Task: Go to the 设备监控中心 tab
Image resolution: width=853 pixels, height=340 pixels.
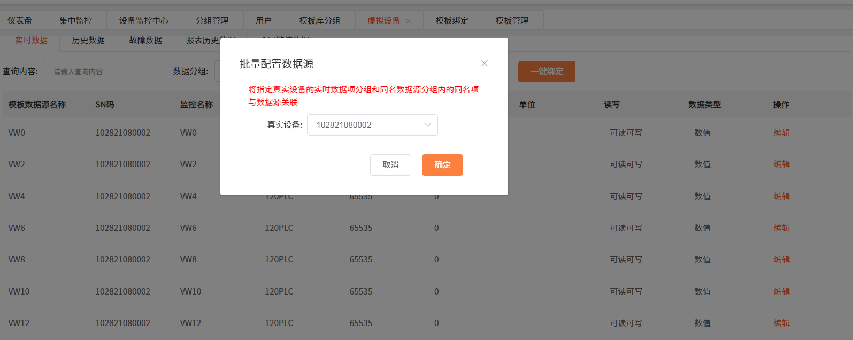Action: 144,20
